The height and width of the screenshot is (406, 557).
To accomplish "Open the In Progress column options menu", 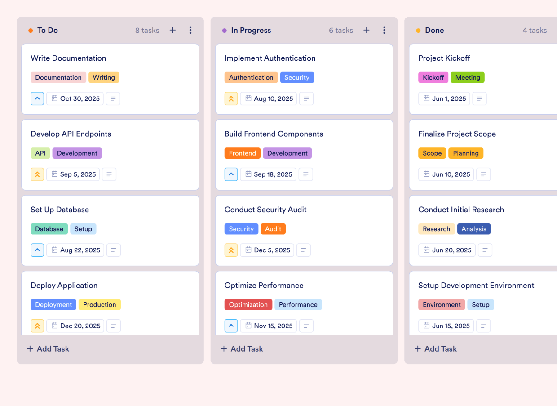I will point(384,30).
